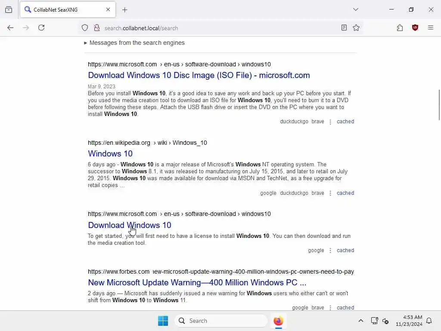Go forward one page
The width and height of the screenshot is (441, 331).
point(26,28)
